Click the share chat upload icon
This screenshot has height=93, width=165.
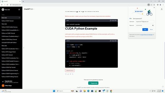(x=162, y=9)
